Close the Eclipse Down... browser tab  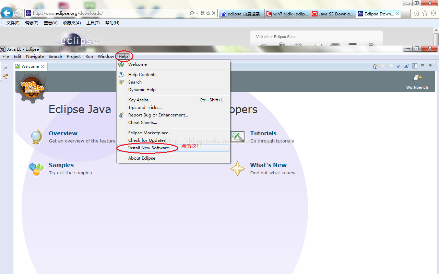coord(398,14)
